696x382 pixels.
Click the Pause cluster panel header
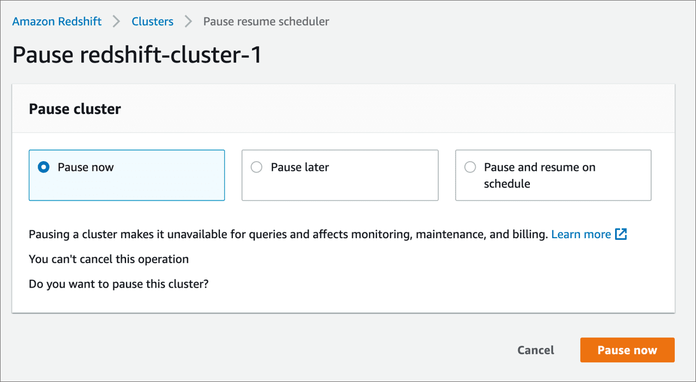pyautogui.click(x=75, y=109)
